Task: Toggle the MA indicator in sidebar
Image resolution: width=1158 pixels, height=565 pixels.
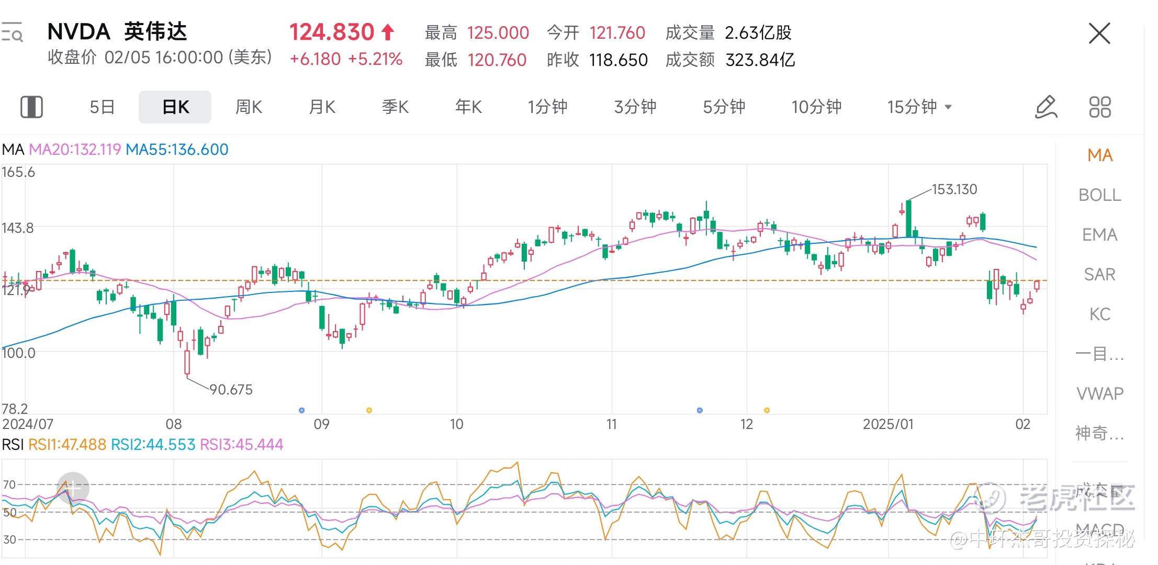Action: pyautogui.click(x=1099, y=155)
